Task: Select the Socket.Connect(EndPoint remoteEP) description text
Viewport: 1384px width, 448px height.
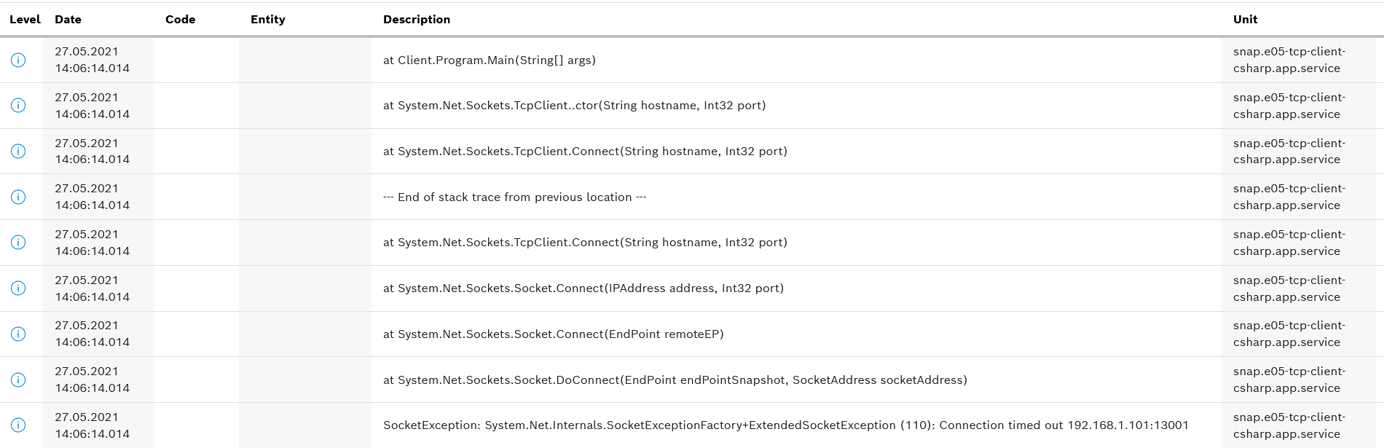Action: 553,334
